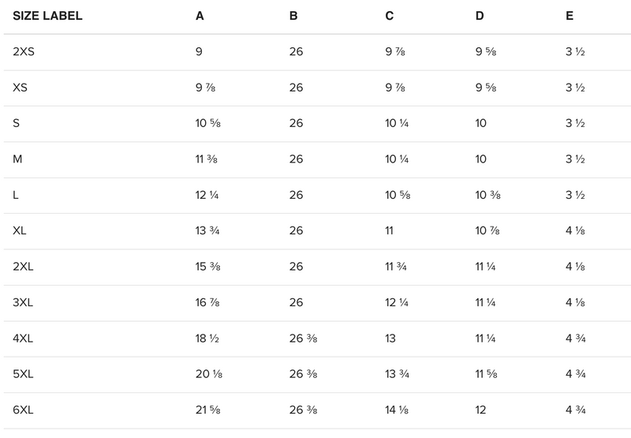The height and width of the screenshot is (438, 631).
Task: Select the 3XL size row label
Action: pos(24,303)
